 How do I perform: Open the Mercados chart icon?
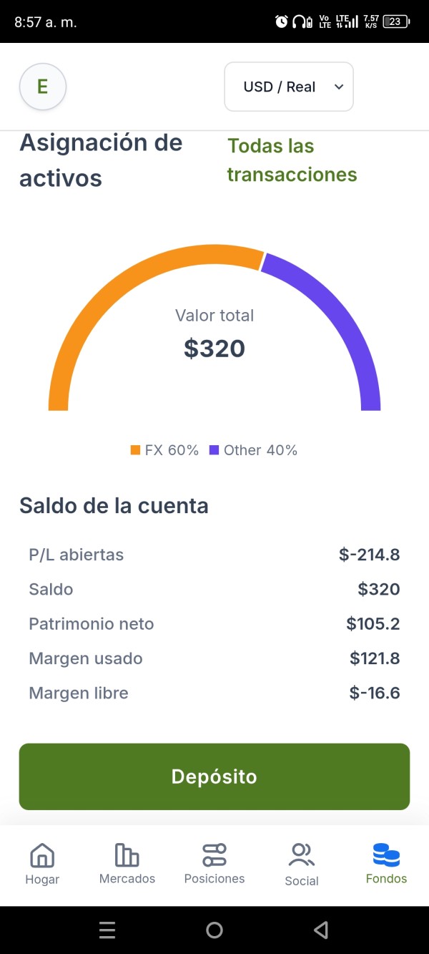point(127,855)
